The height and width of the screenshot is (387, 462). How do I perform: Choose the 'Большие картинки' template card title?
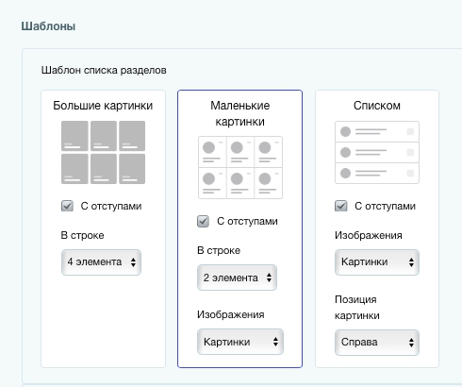click(103, 106)
